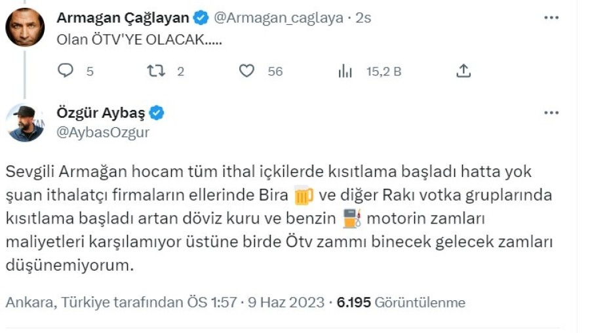Click the fuel pump emoji in the tweet

tap(352, 219)
